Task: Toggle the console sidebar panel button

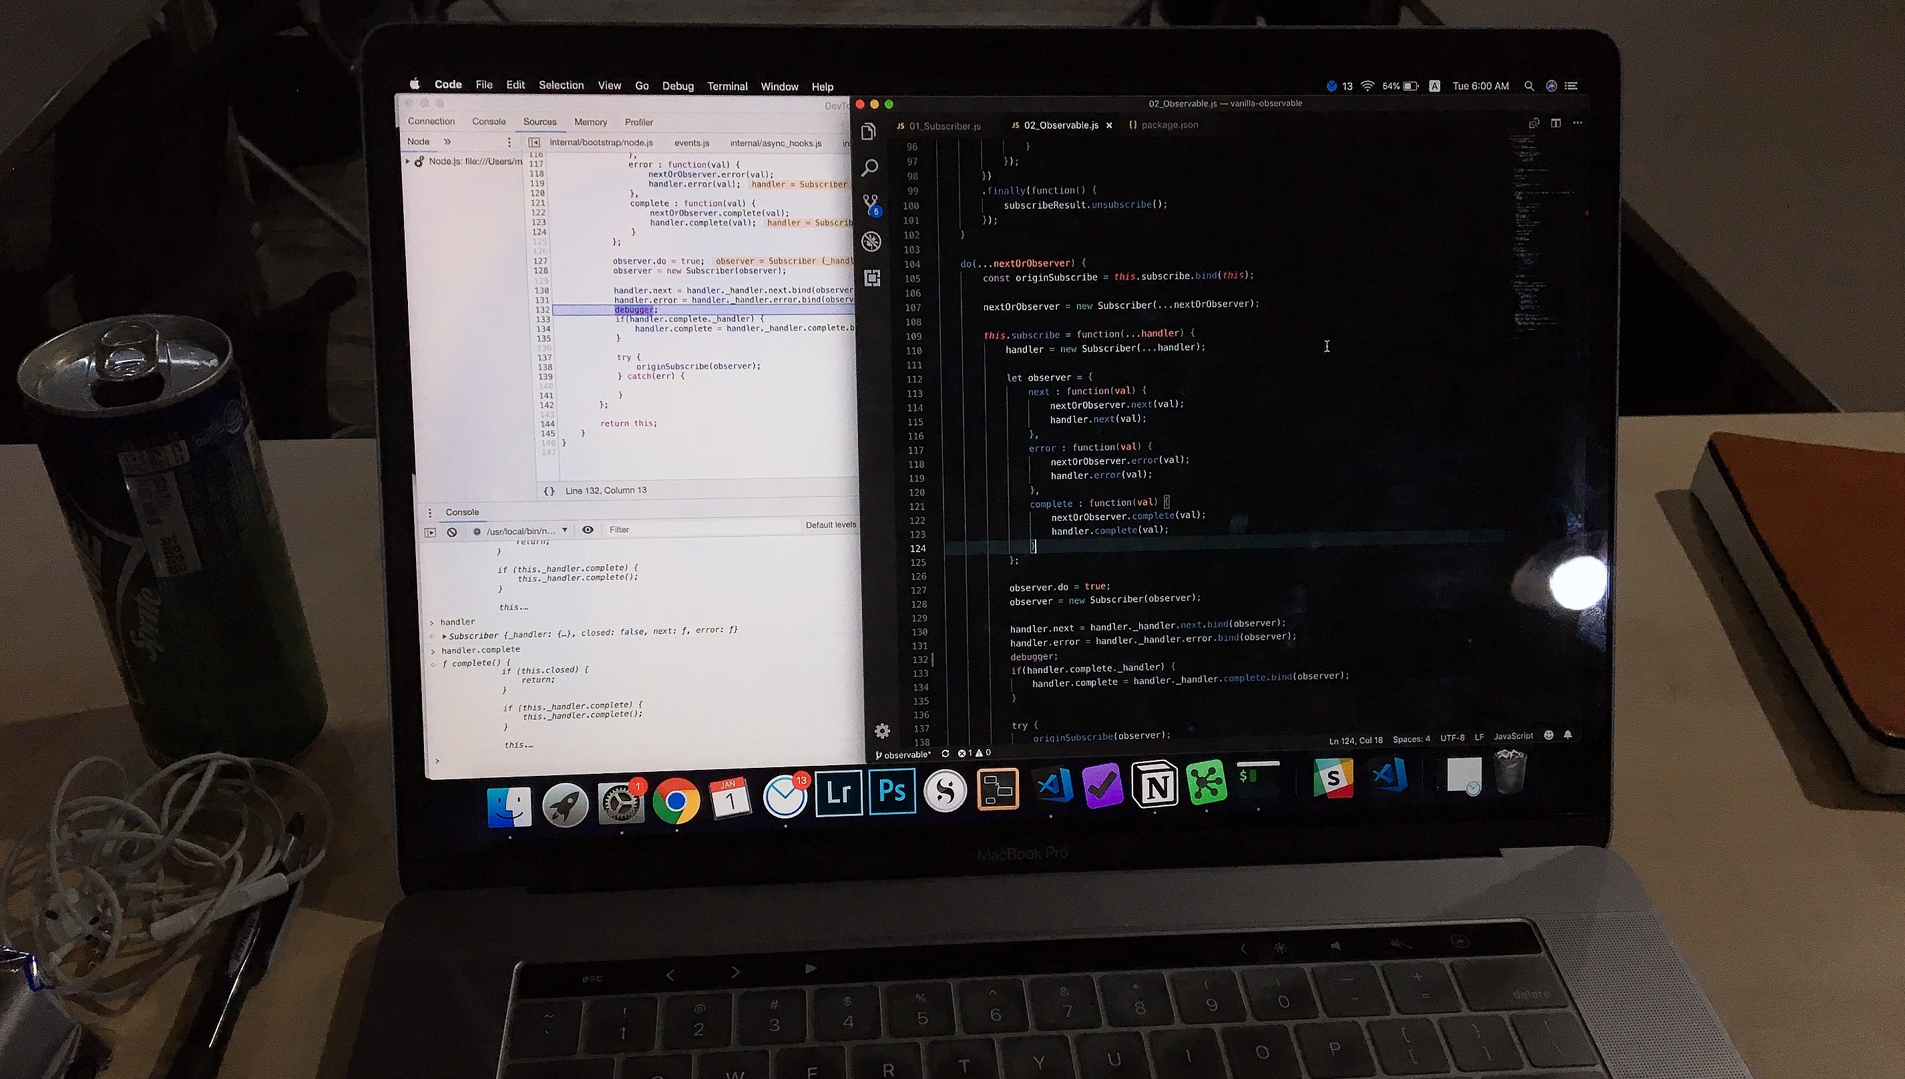Action: coord(431,532)
